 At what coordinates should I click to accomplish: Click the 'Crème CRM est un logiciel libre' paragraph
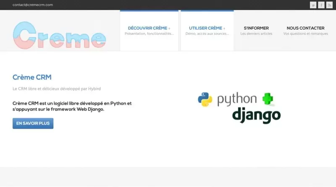tap(72, 106)
